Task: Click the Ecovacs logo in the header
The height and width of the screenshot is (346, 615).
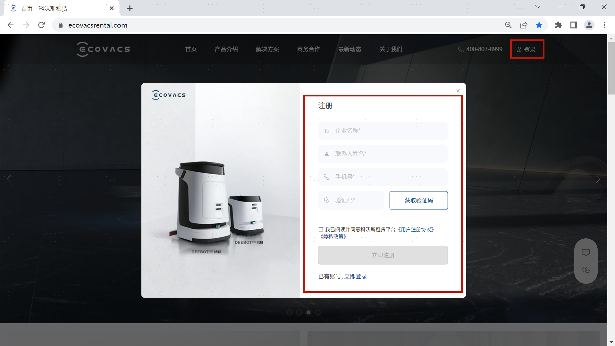Action: (103, 49)
